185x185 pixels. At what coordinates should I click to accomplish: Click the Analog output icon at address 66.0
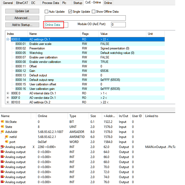click(x=3, y=157)
